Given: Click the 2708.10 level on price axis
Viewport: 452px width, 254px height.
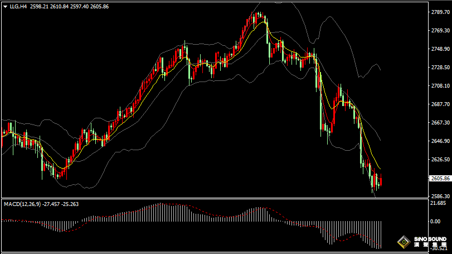Looking at the screenshot, I should [441, 86].
